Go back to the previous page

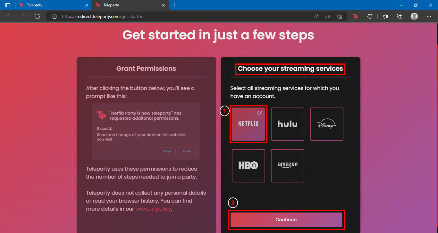pyautogui.click(x=9, y=16)
